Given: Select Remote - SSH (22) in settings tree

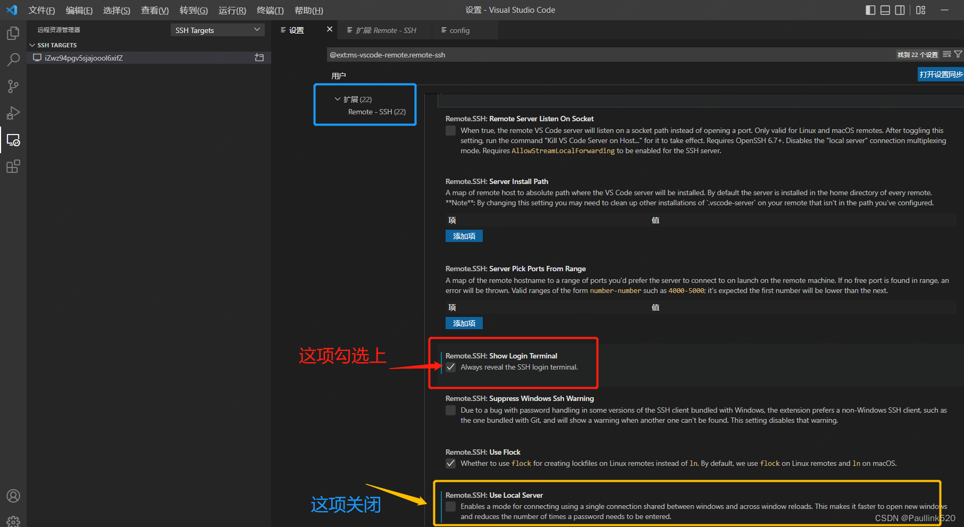Looking at the screenshot, I should (377, 112).
